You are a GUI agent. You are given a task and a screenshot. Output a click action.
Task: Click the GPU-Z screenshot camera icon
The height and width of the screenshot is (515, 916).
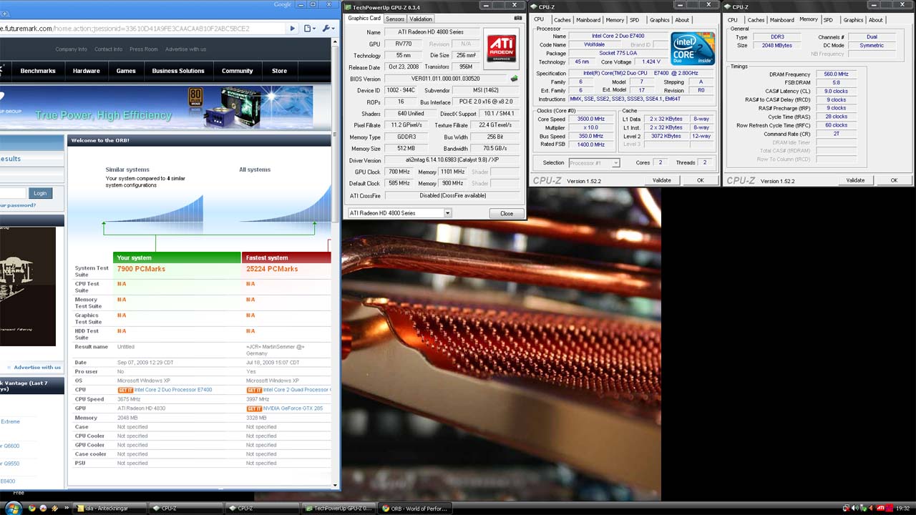tap(517, 18)
